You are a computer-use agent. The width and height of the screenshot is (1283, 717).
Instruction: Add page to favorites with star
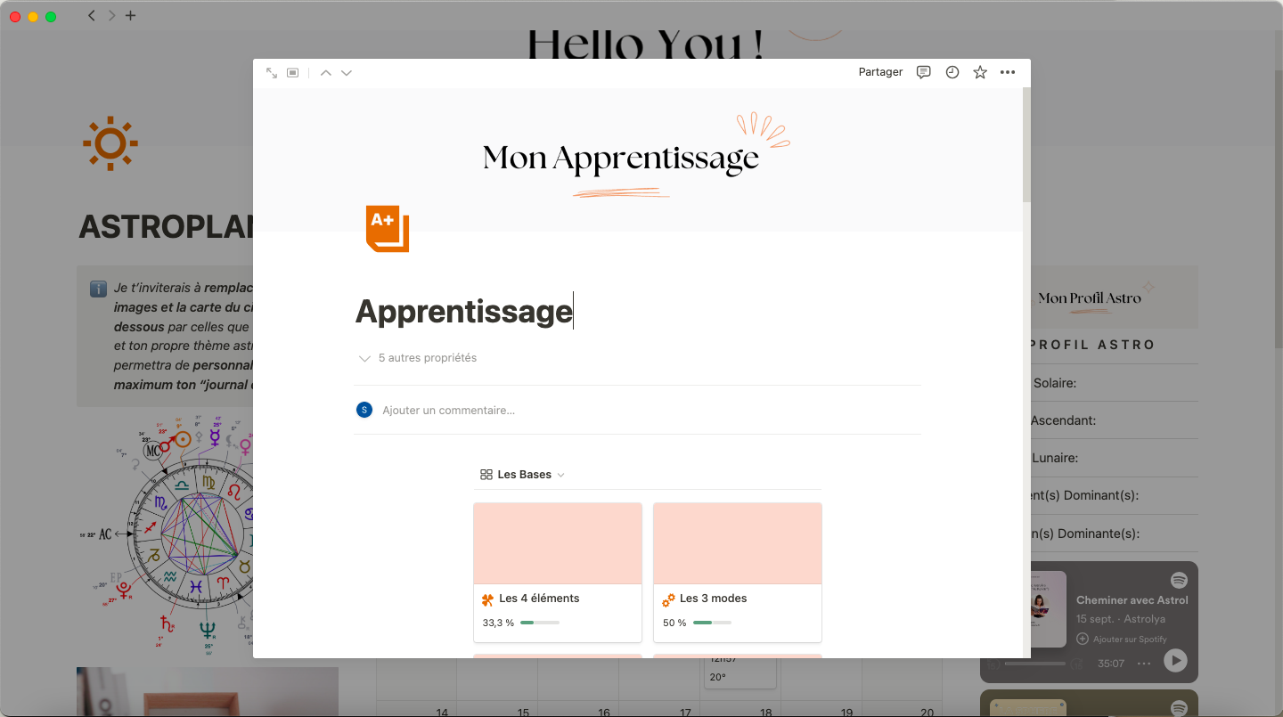coord(980,72)
